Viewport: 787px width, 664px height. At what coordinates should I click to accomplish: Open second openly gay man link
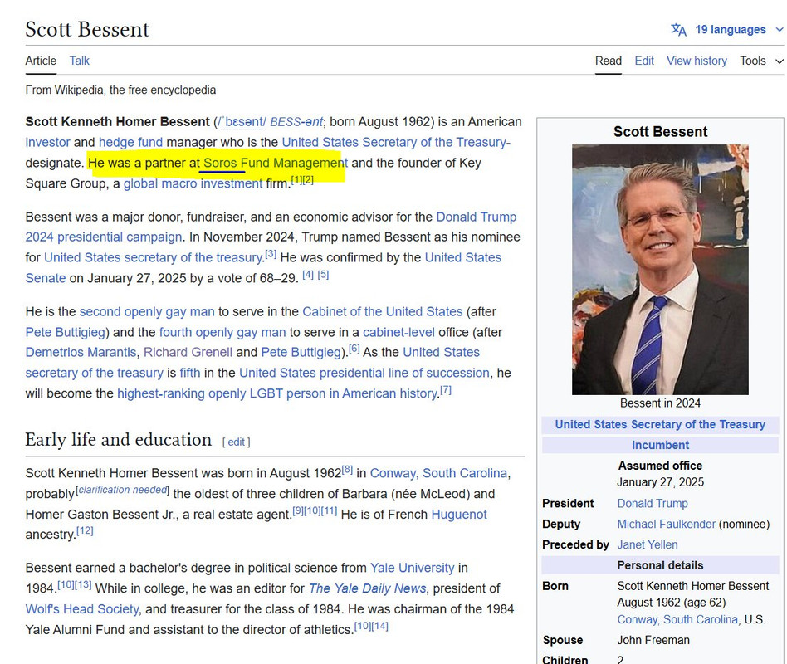pos(147,312)
